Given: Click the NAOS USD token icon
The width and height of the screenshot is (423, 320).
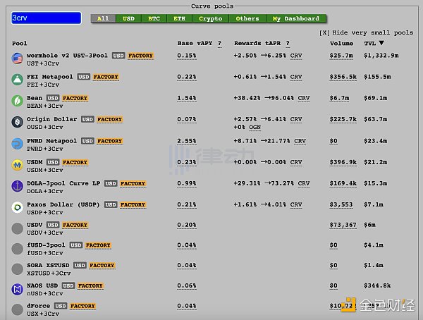Looking at the screenshot, I should [18, 289].
